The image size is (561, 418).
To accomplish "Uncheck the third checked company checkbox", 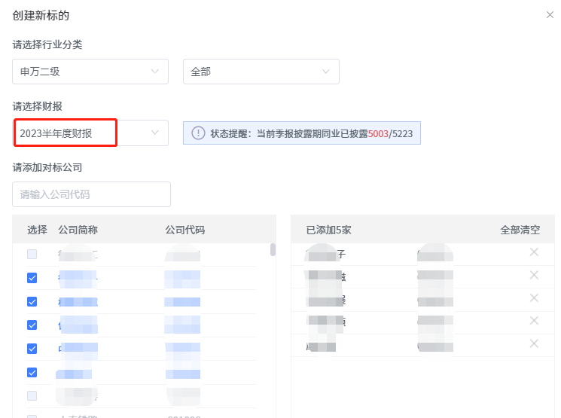I will [32, 325].
